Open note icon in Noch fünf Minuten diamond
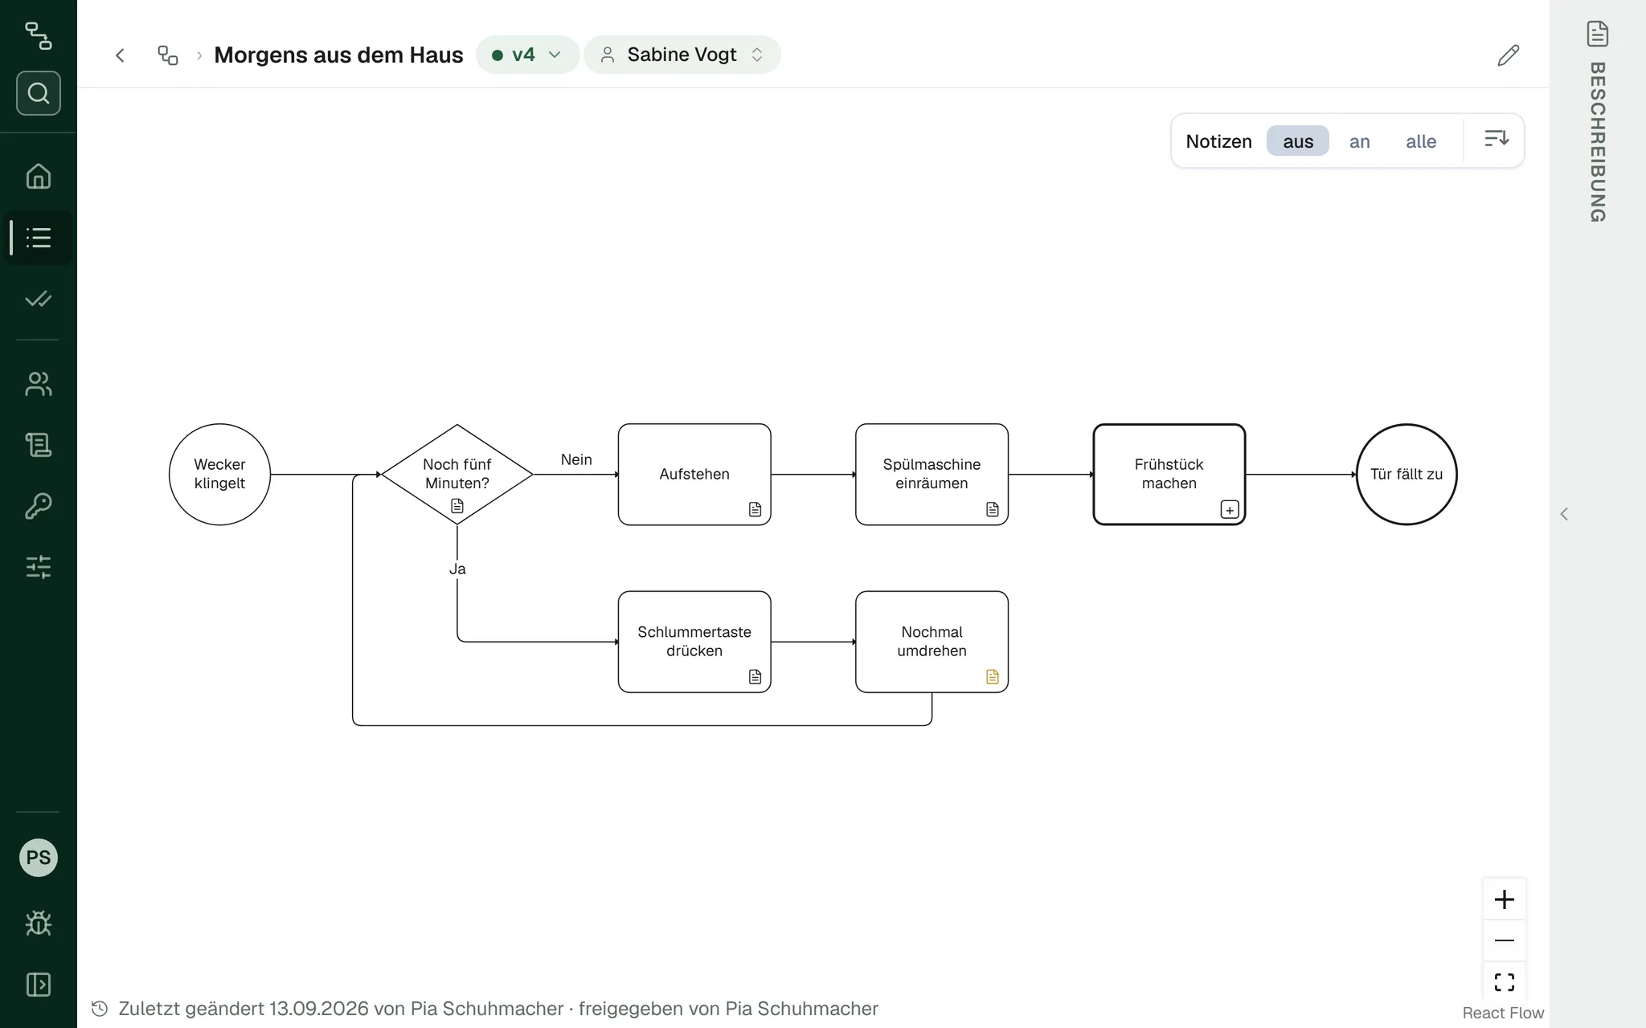Viewport: 1646px width, 1028px height. [x=457, y=506]
